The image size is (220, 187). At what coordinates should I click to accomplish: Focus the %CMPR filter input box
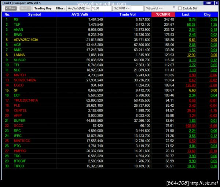pos(137,8)
